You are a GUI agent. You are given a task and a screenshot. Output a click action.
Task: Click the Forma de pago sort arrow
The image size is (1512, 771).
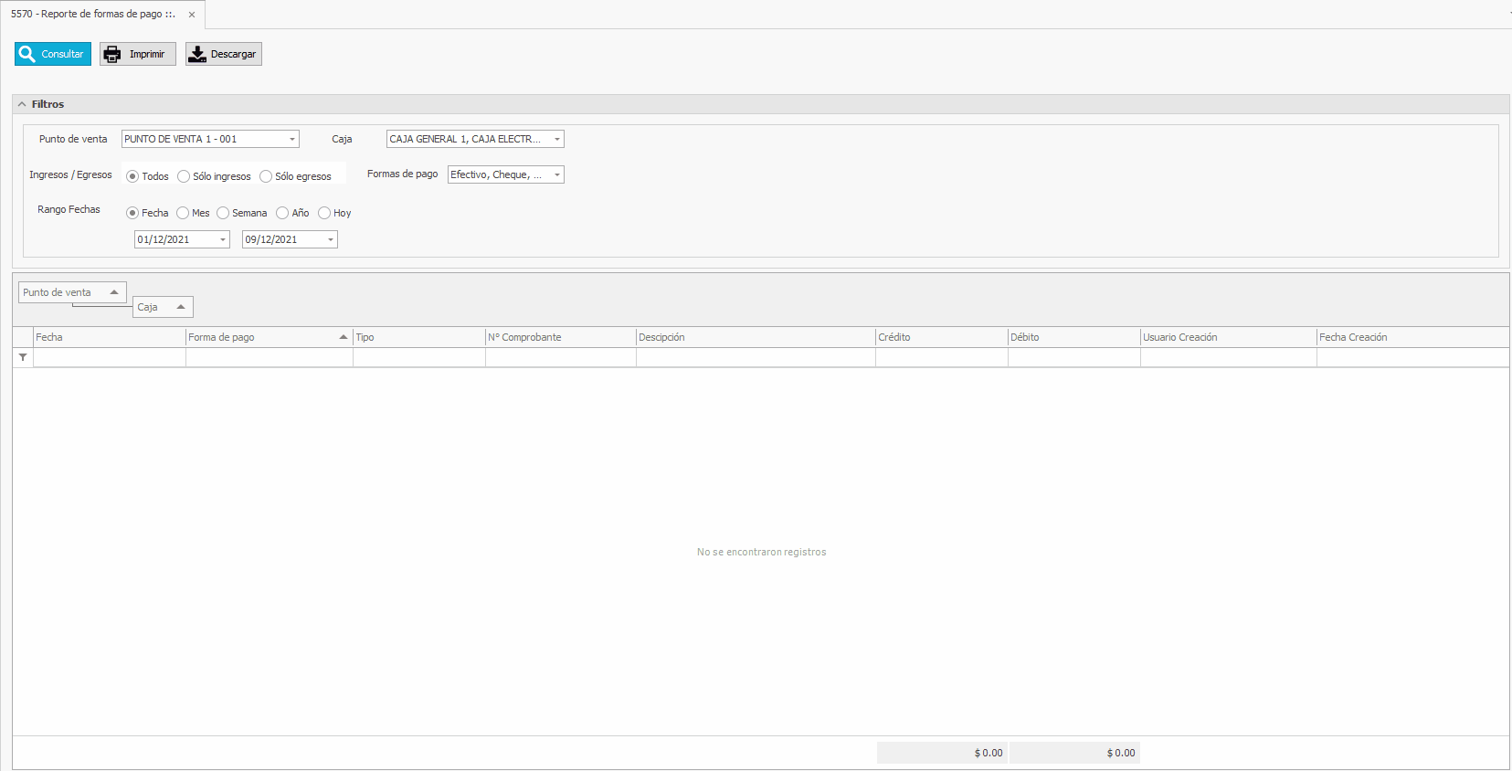(344, 337)
